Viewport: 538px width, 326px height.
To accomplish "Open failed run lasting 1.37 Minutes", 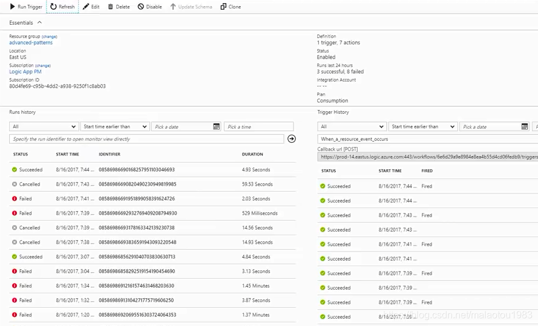I will click(153, 315).
